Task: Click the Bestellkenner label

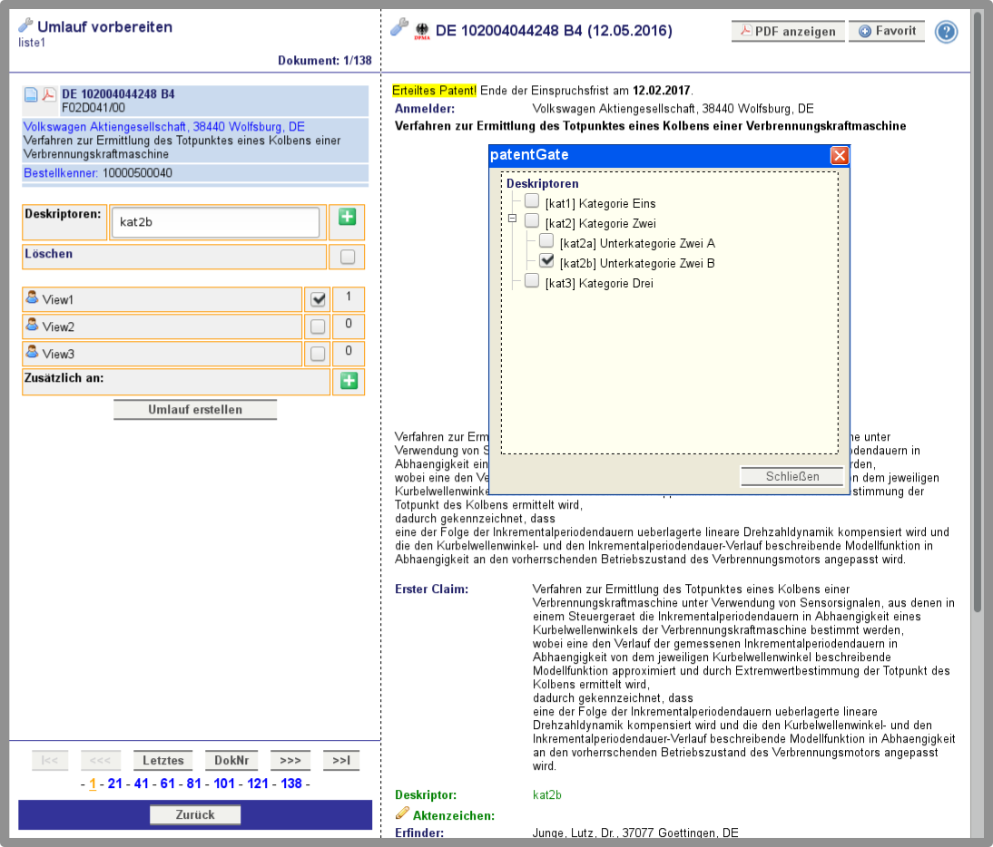Action: click(61, 172)
